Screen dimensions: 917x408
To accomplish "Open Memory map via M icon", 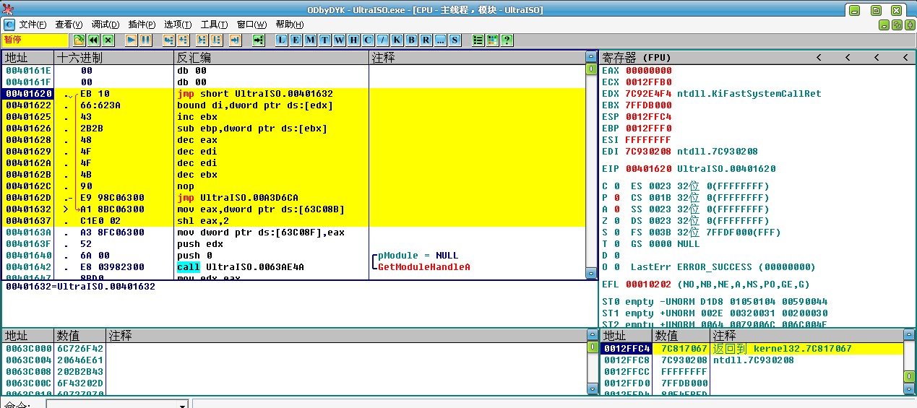I will (x=310, y=40).
